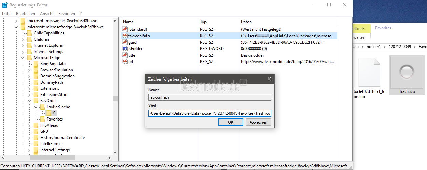The image size is (427, 170).
Task: Click the Name field showing faviconPath
Action: pyautogui.click(x=210, y=97)
